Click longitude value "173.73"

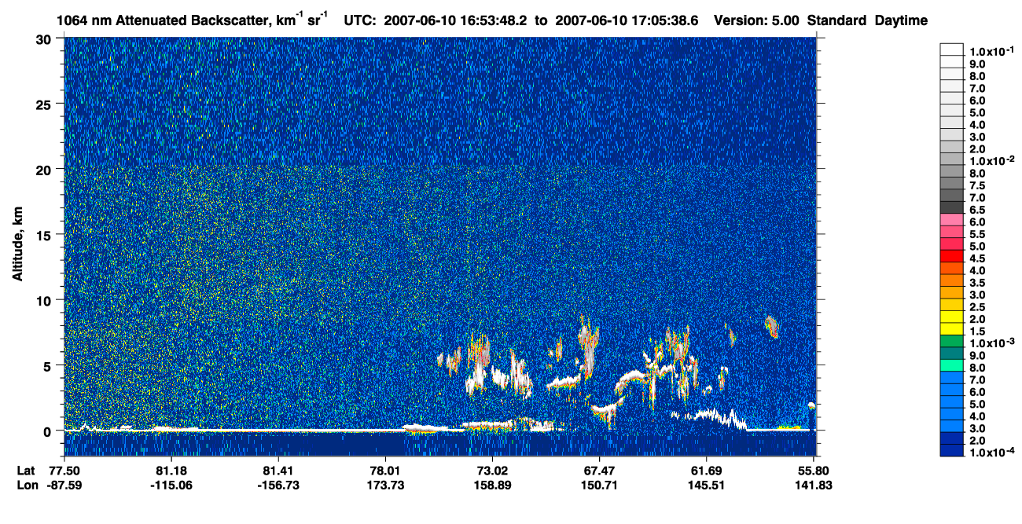pos(384,485)
